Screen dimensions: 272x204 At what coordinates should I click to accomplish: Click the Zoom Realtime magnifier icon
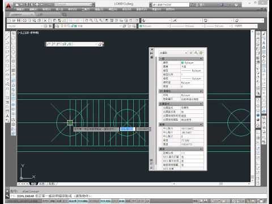coord(91,20)
